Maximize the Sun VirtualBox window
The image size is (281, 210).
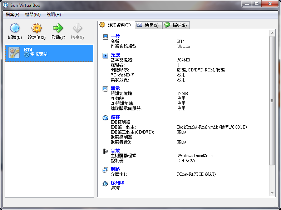point(257,4)
